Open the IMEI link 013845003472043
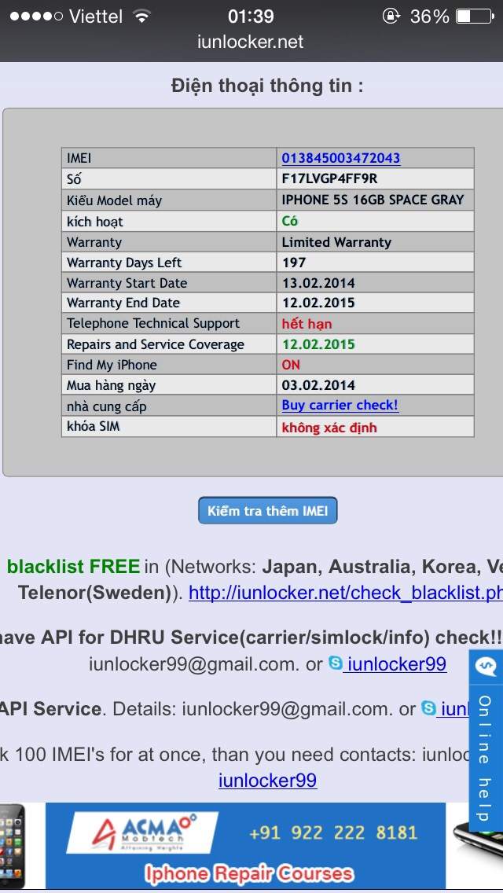 coord(340,158)
